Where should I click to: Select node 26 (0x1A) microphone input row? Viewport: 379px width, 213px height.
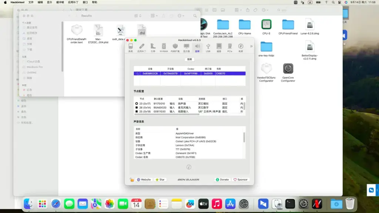[189, 108]
